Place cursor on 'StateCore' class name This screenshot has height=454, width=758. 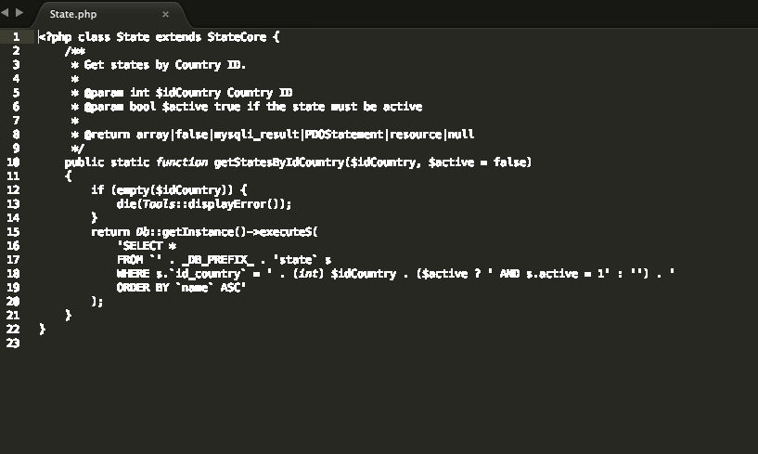237,37
